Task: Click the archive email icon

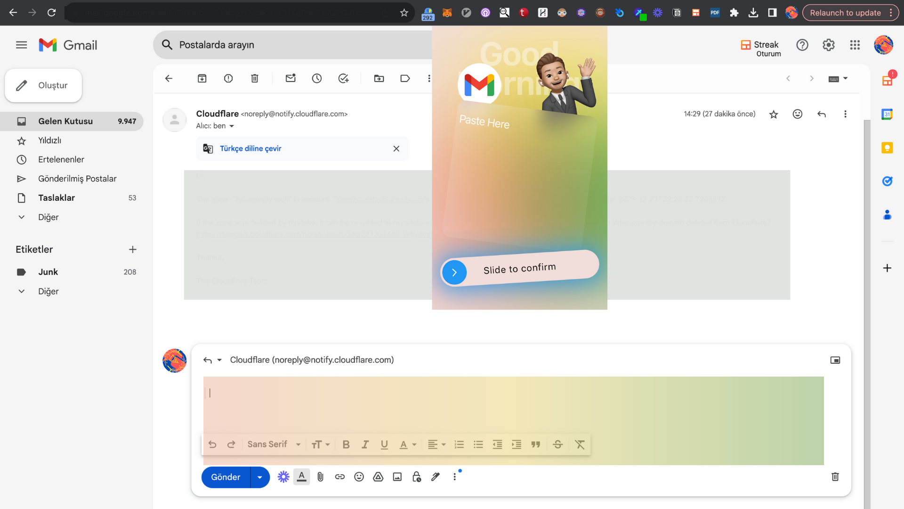Action: pos(202,79)
